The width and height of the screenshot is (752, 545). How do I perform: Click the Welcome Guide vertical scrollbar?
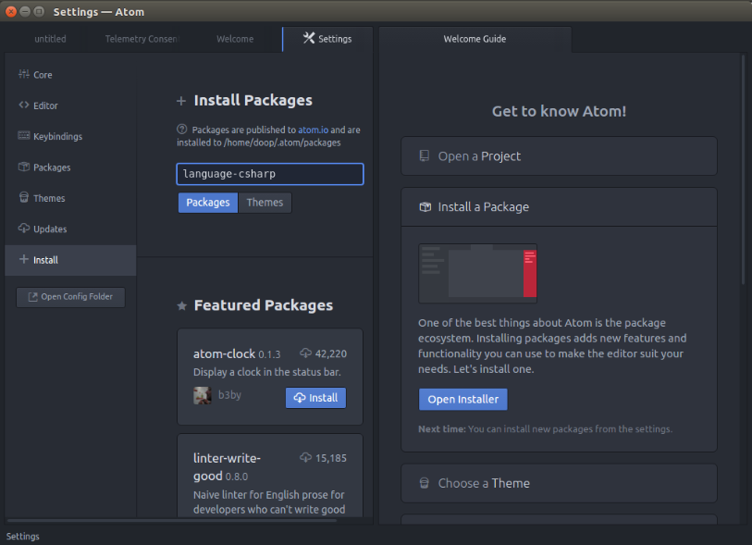743,169
